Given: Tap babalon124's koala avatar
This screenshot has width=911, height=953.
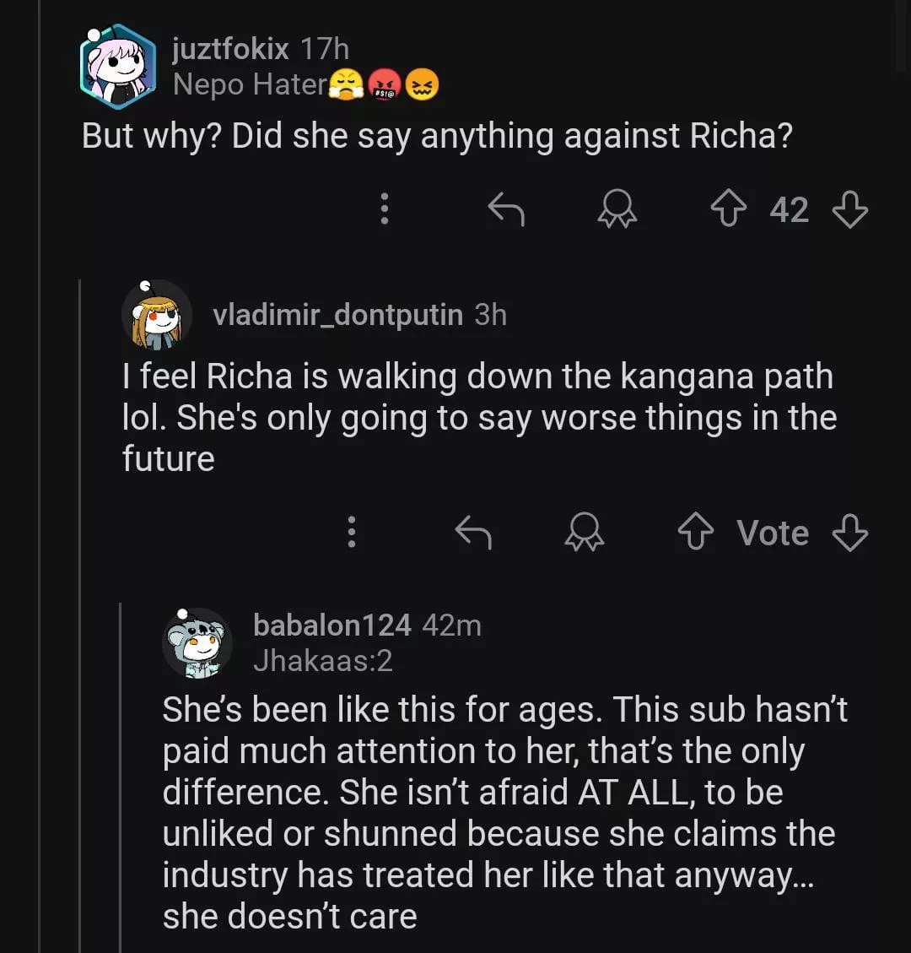Looking at the screenshot, I should pos(197,642).
